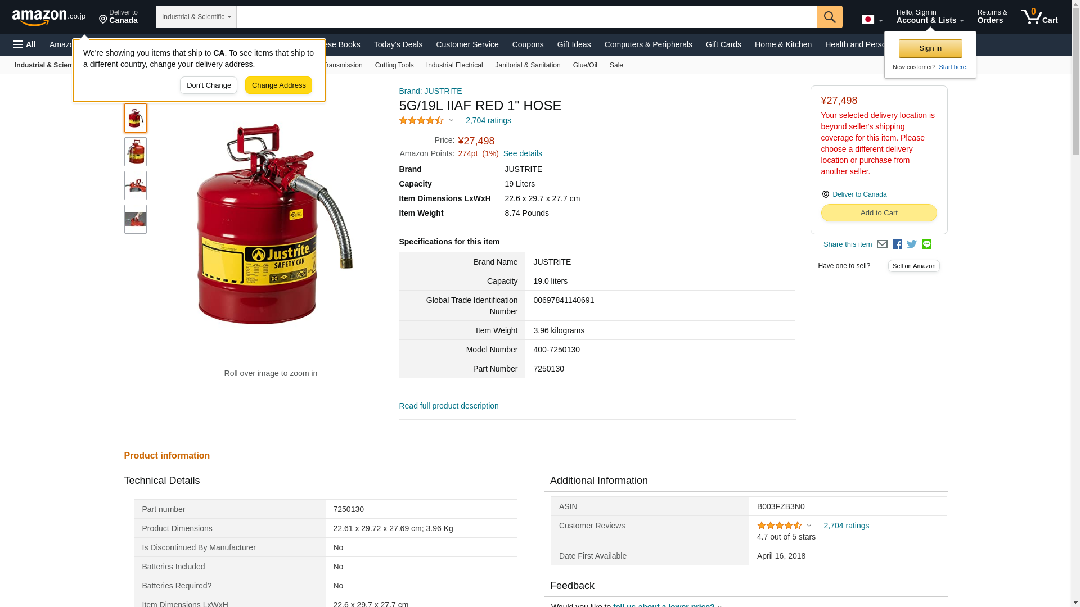This screenshot has width=1080, height=607.
Task: Open Read full product description link
Action: [x=448, y=406]
